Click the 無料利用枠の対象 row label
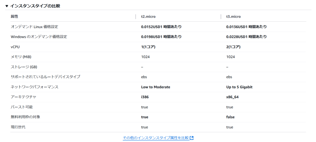 (25, 117)
